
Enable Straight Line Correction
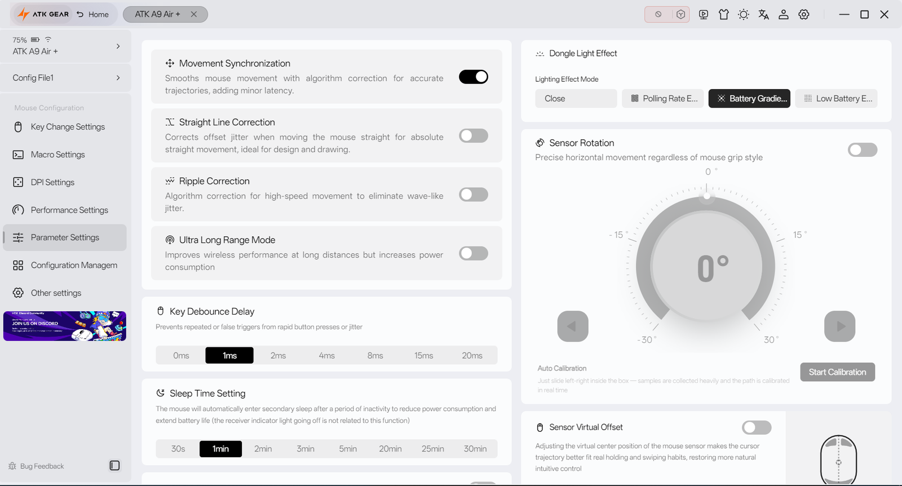tap(474, 136)
